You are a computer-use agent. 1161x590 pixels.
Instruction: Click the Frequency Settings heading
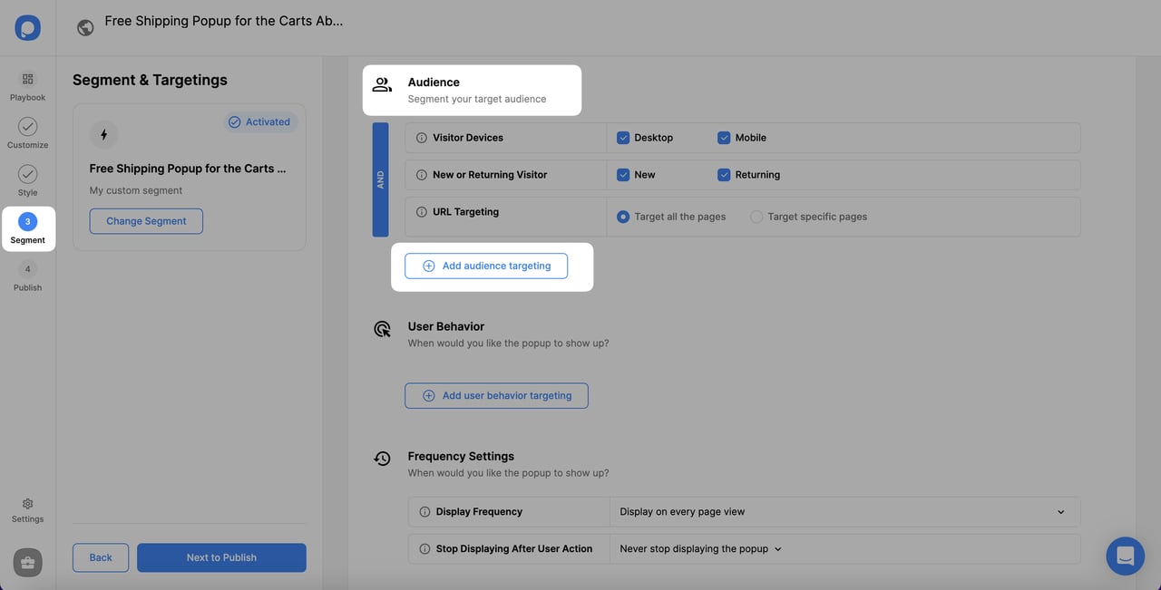tap(461, 456)
